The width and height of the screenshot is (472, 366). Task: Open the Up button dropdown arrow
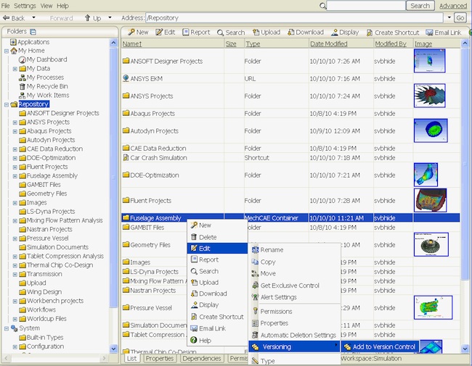(110, 17)
